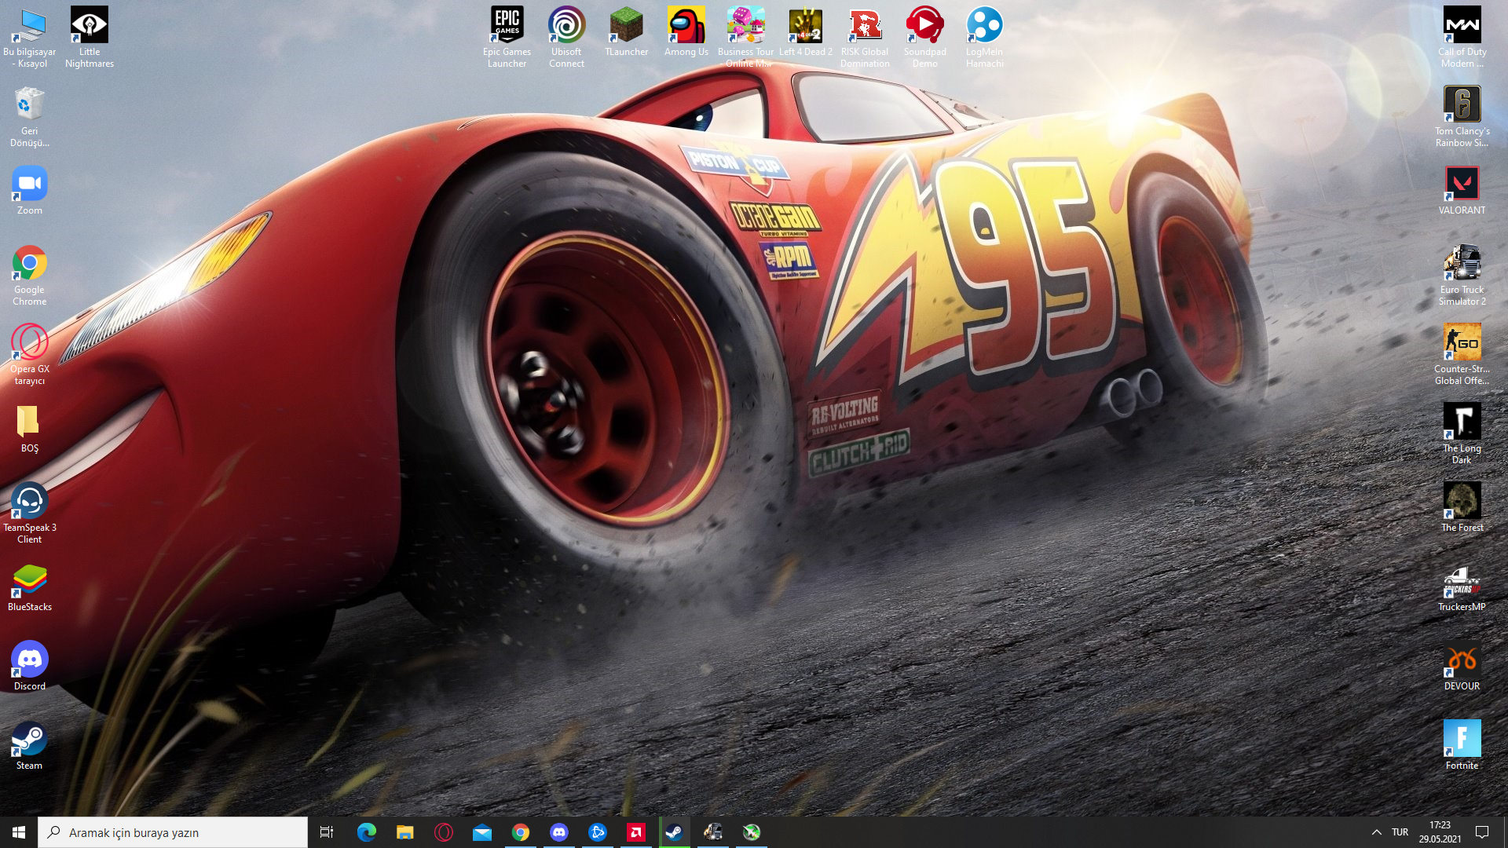Image resolution: width=1508 pixels, height=848 pixels.
Task: Launch Among Us from the desktop
Action: point(686,27)
